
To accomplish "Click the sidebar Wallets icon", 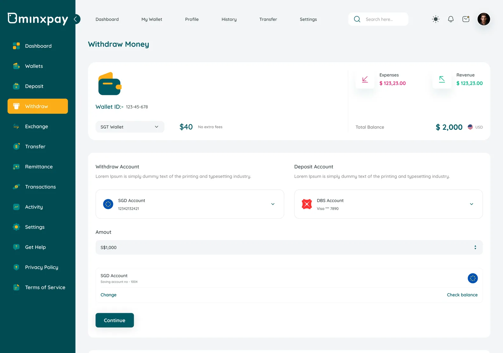I will pyautogui.click(x=16, y=66).
